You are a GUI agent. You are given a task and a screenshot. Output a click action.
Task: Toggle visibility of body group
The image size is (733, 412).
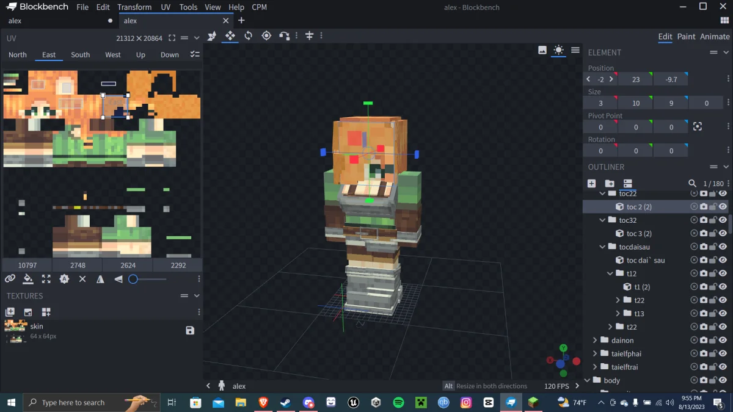click(723, 380)
